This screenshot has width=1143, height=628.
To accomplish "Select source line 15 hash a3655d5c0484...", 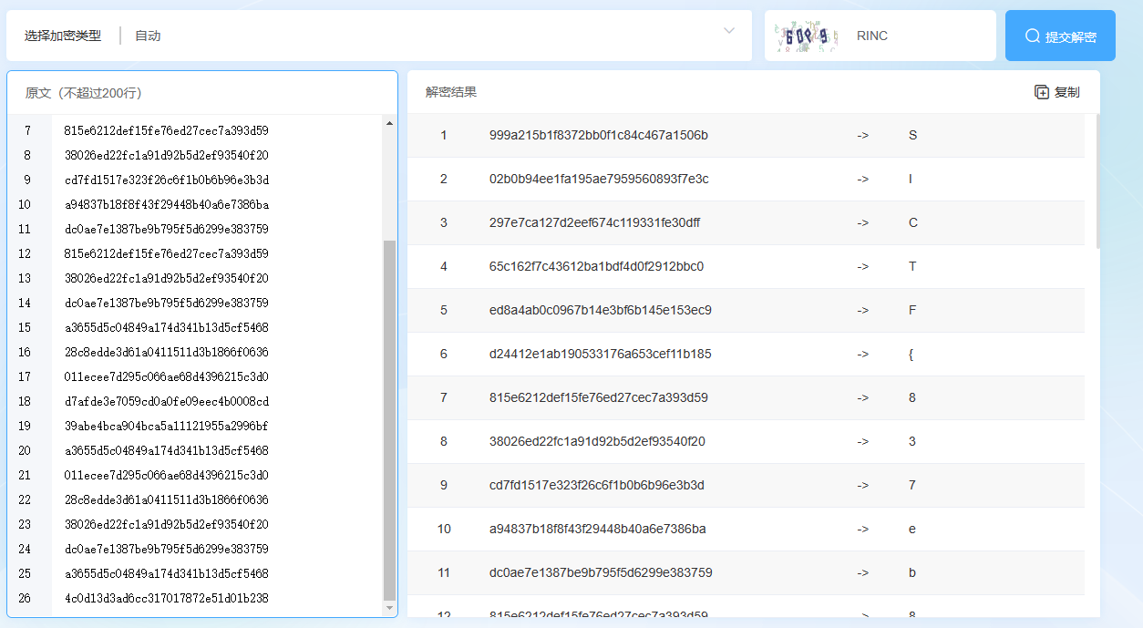I will pos(167,327).
